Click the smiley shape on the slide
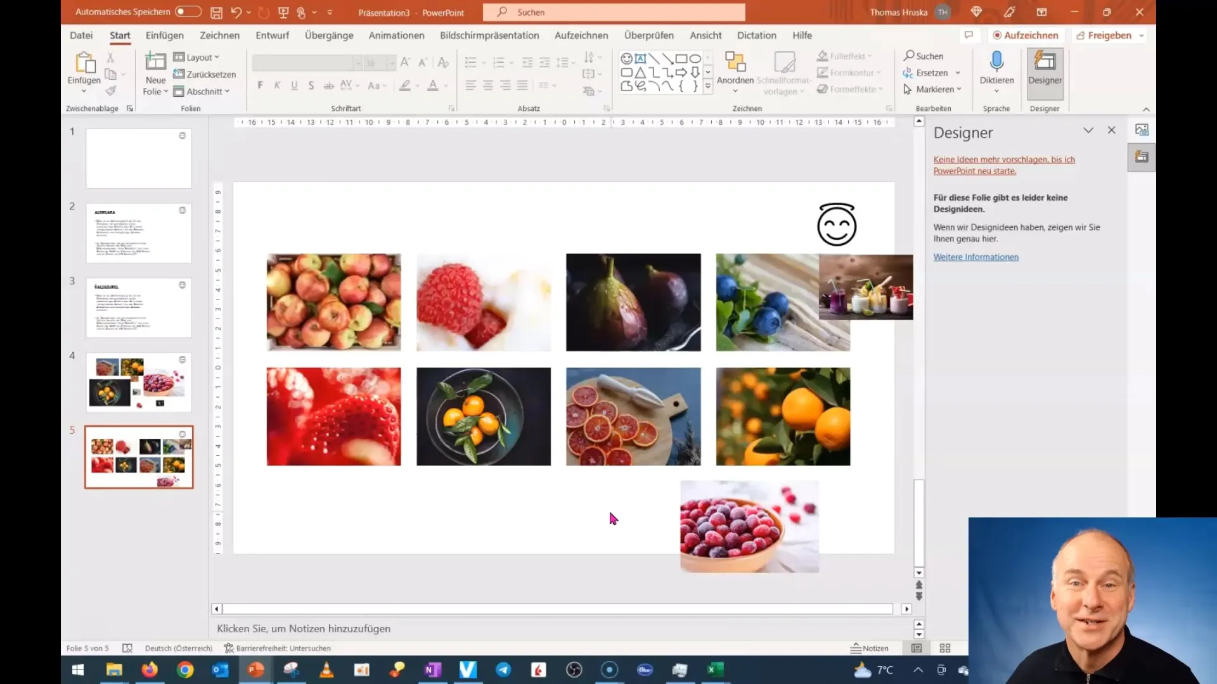The height and width of the screenshot is (684, 1217). click(837, 224)
